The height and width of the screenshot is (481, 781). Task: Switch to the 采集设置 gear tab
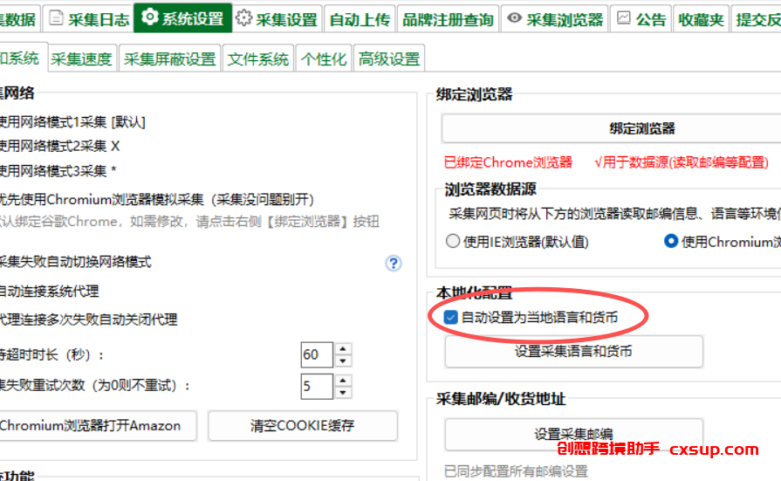coord(277,18)
